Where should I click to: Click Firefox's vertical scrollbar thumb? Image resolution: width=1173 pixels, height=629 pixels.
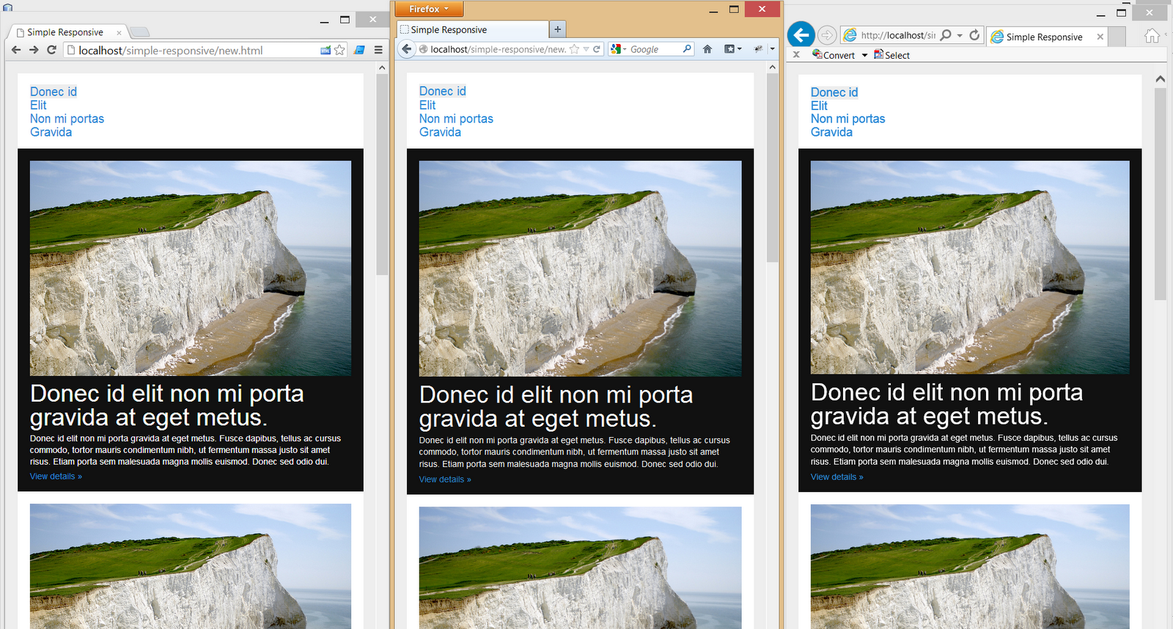click(x=772, y=168)
